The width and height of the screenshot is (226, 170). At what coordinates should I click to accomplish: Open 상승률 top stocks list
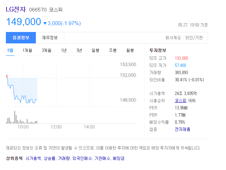point(50,158)
